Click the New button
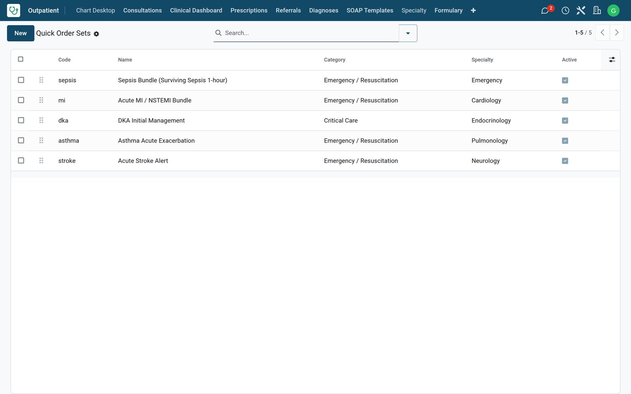 click(21, 33)
